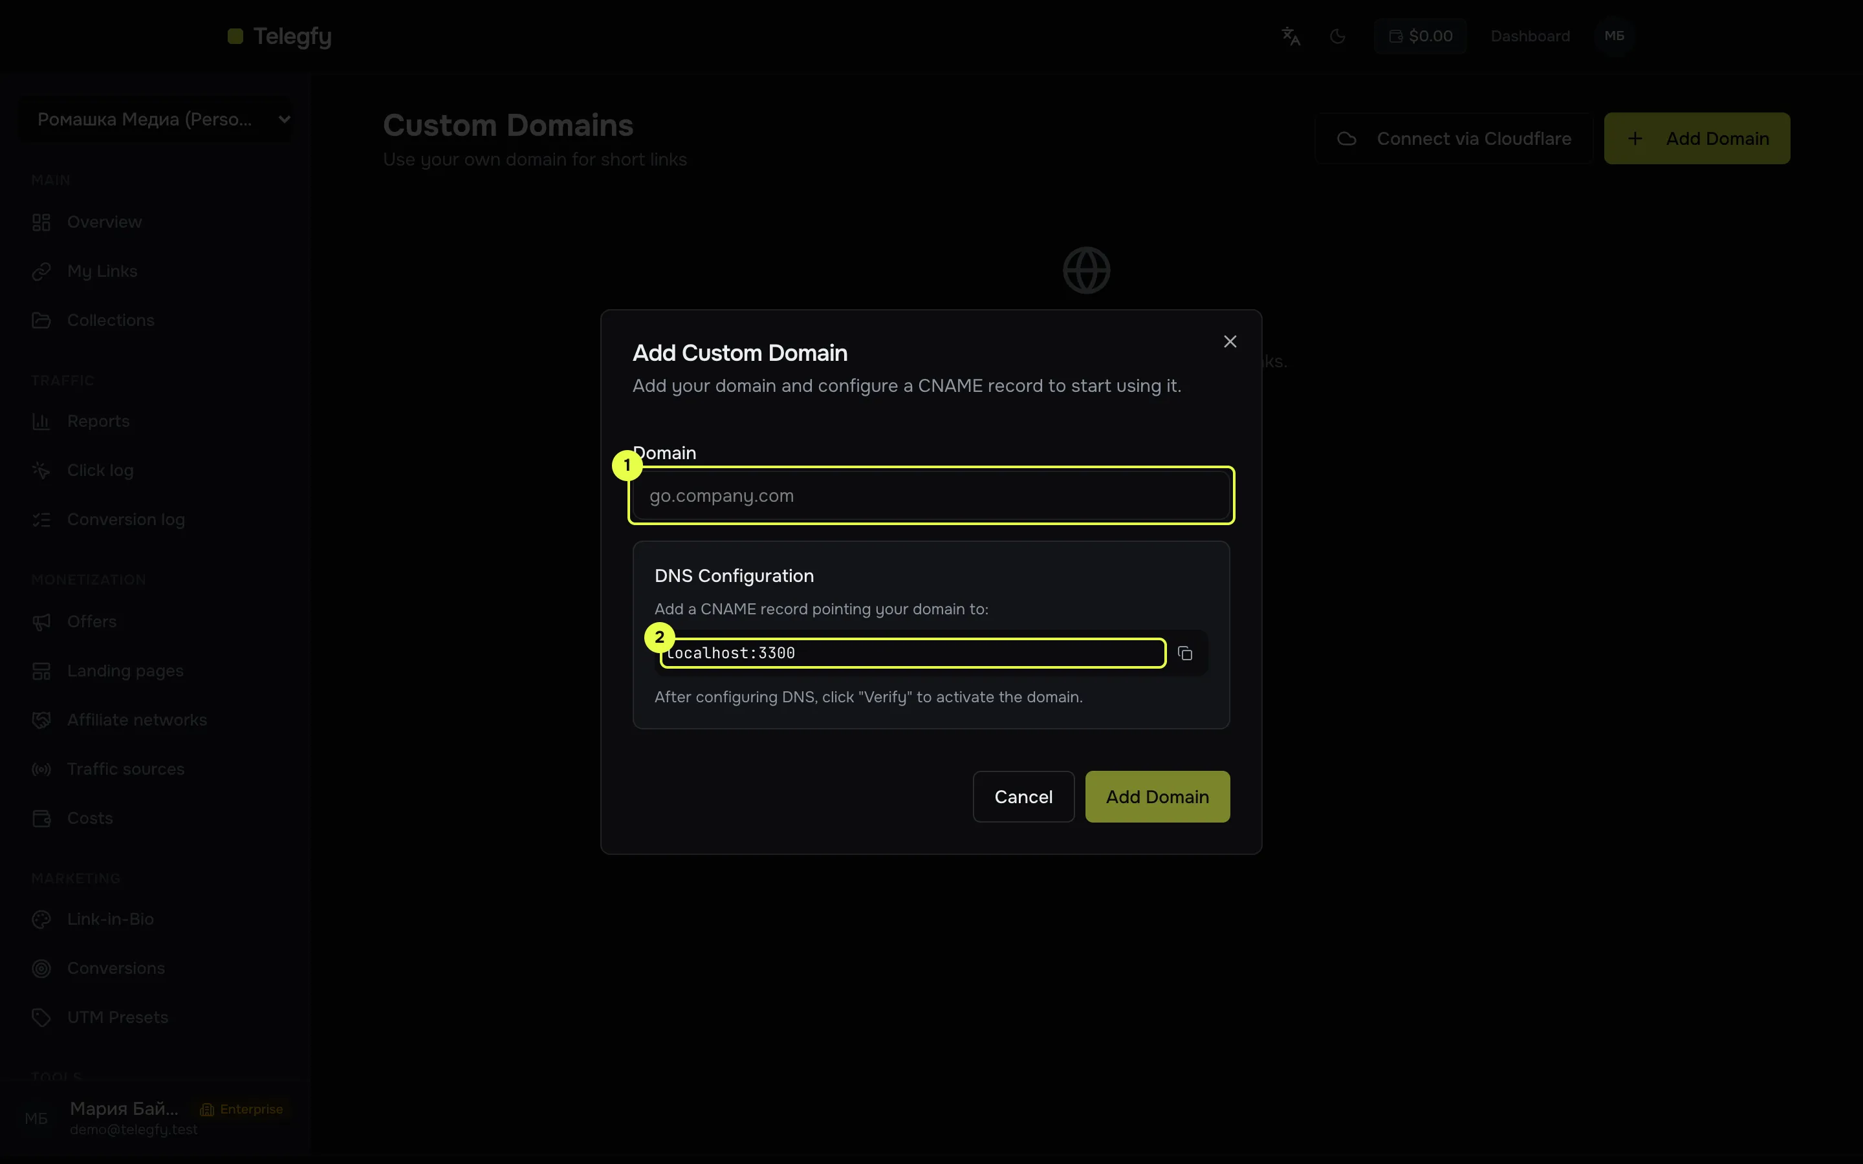
Task: Open Reports in the sidebar
Action: coord(98,421)
